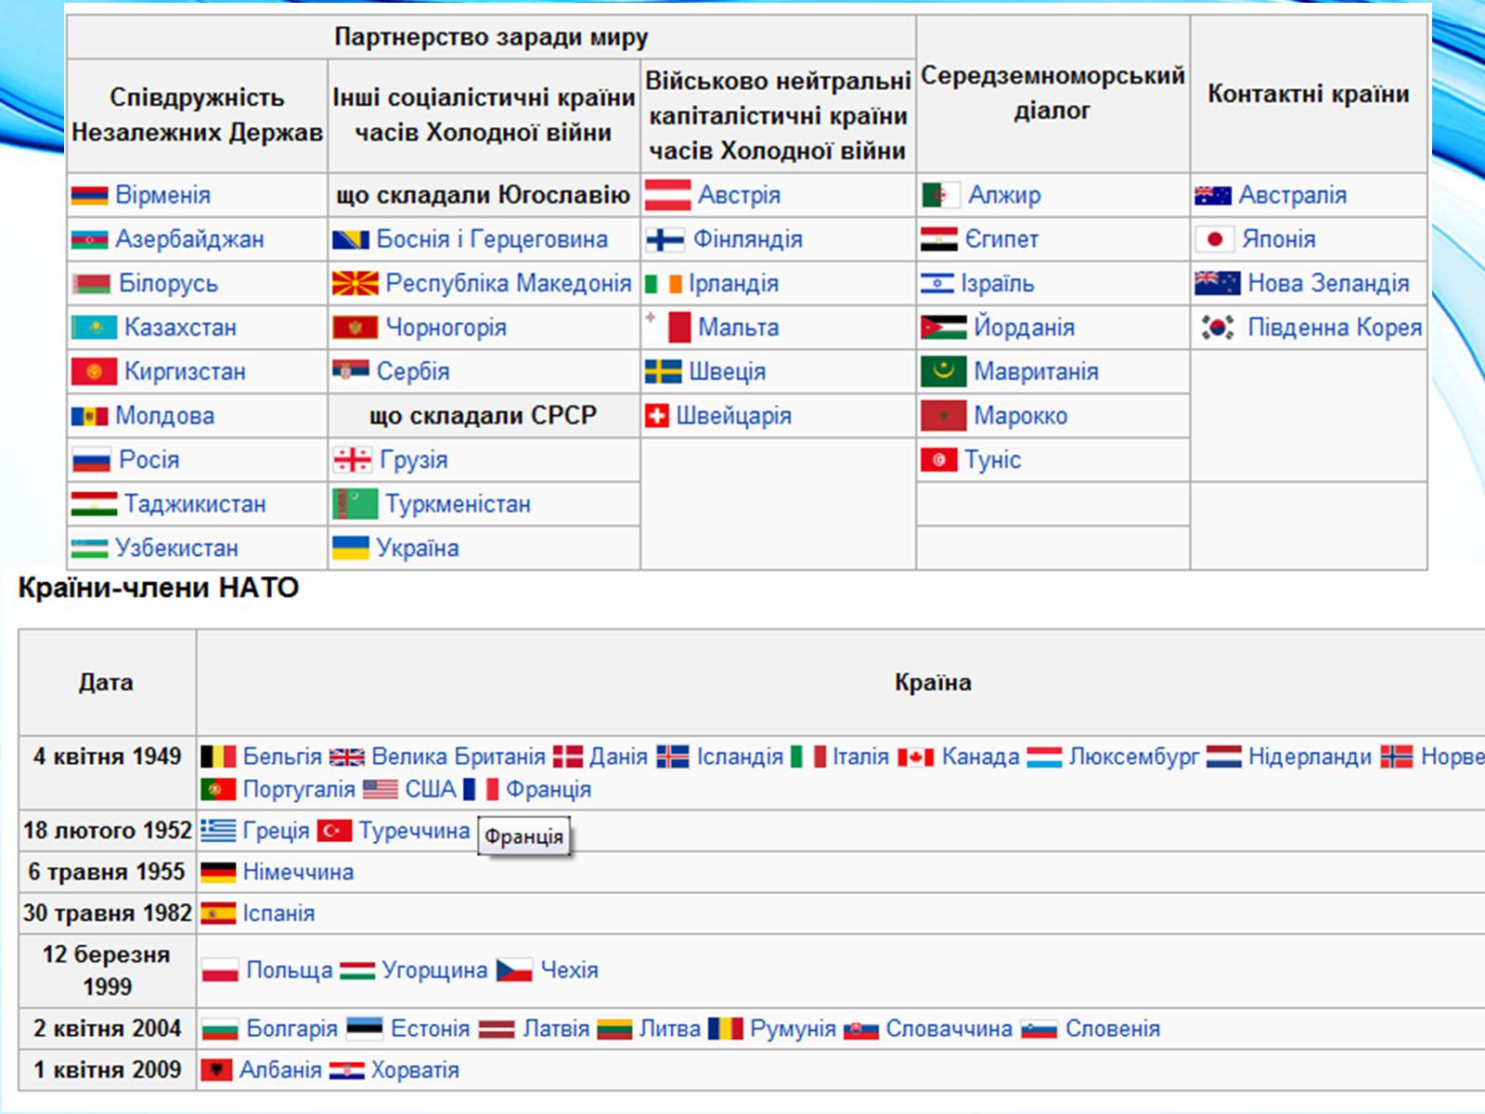Follow the Італія link
1485x1114 pixels.
coord(860,757)
